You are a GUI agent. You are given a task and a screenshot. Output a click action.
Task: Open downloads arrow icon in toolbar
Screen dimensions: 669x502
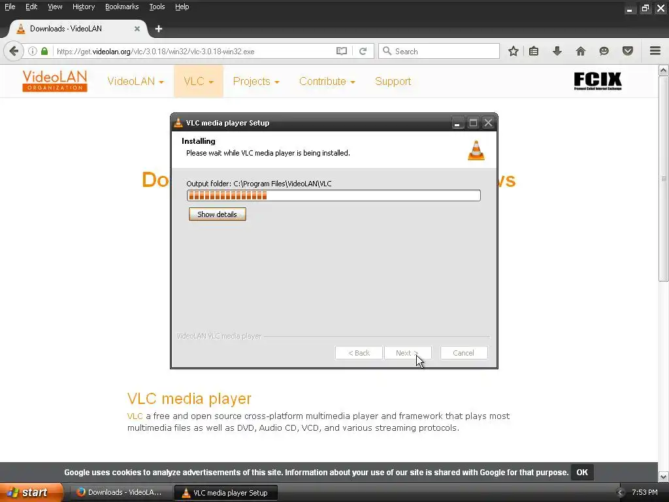click(557, 51)
